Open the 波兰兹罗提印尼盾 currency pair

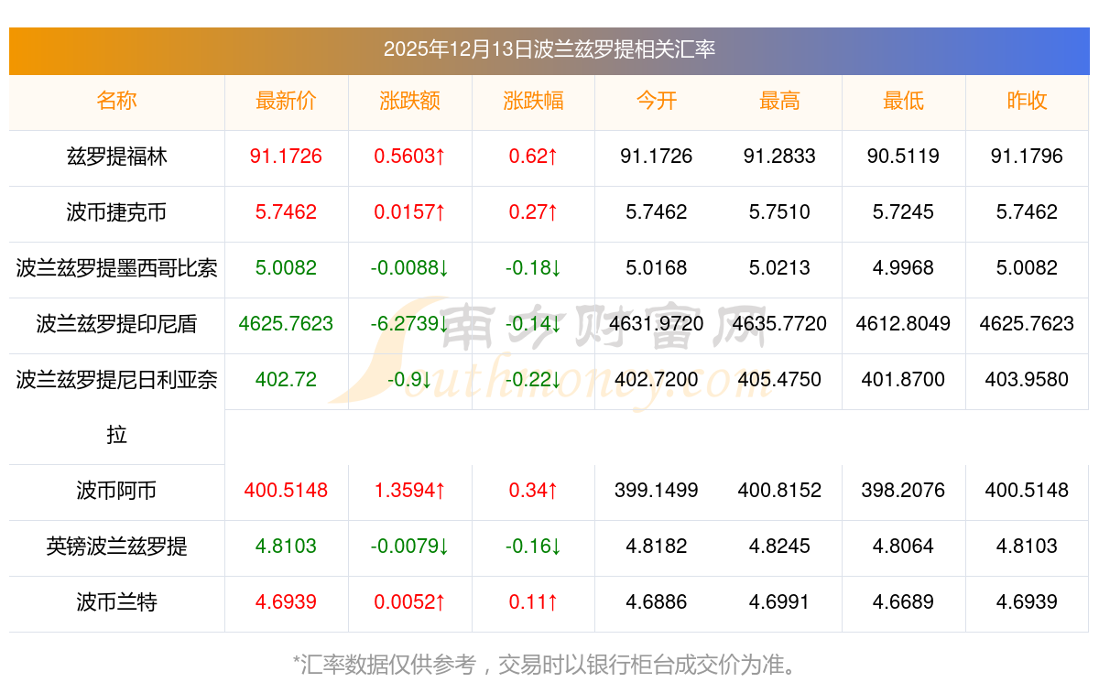click(x=116, y=324)
